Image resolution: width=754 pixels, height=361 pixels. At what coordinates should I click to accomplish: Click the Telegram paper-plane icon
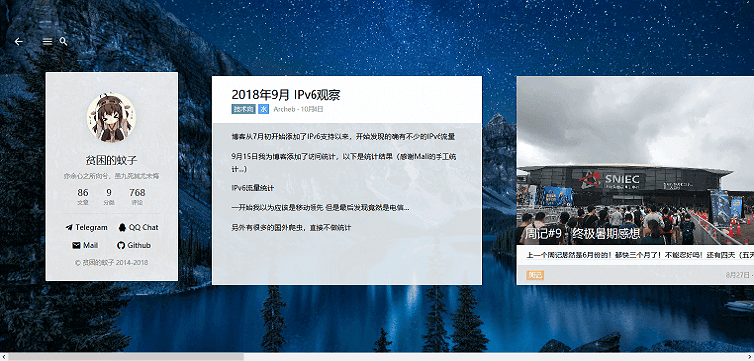tap(69, 228)
